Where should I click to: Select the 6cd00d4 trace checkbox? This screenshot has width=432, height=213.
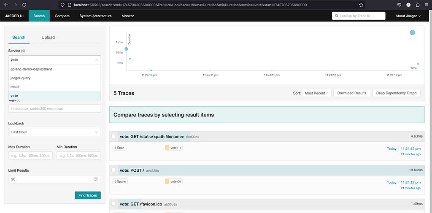pyautogui.click(x=113, y=136)
